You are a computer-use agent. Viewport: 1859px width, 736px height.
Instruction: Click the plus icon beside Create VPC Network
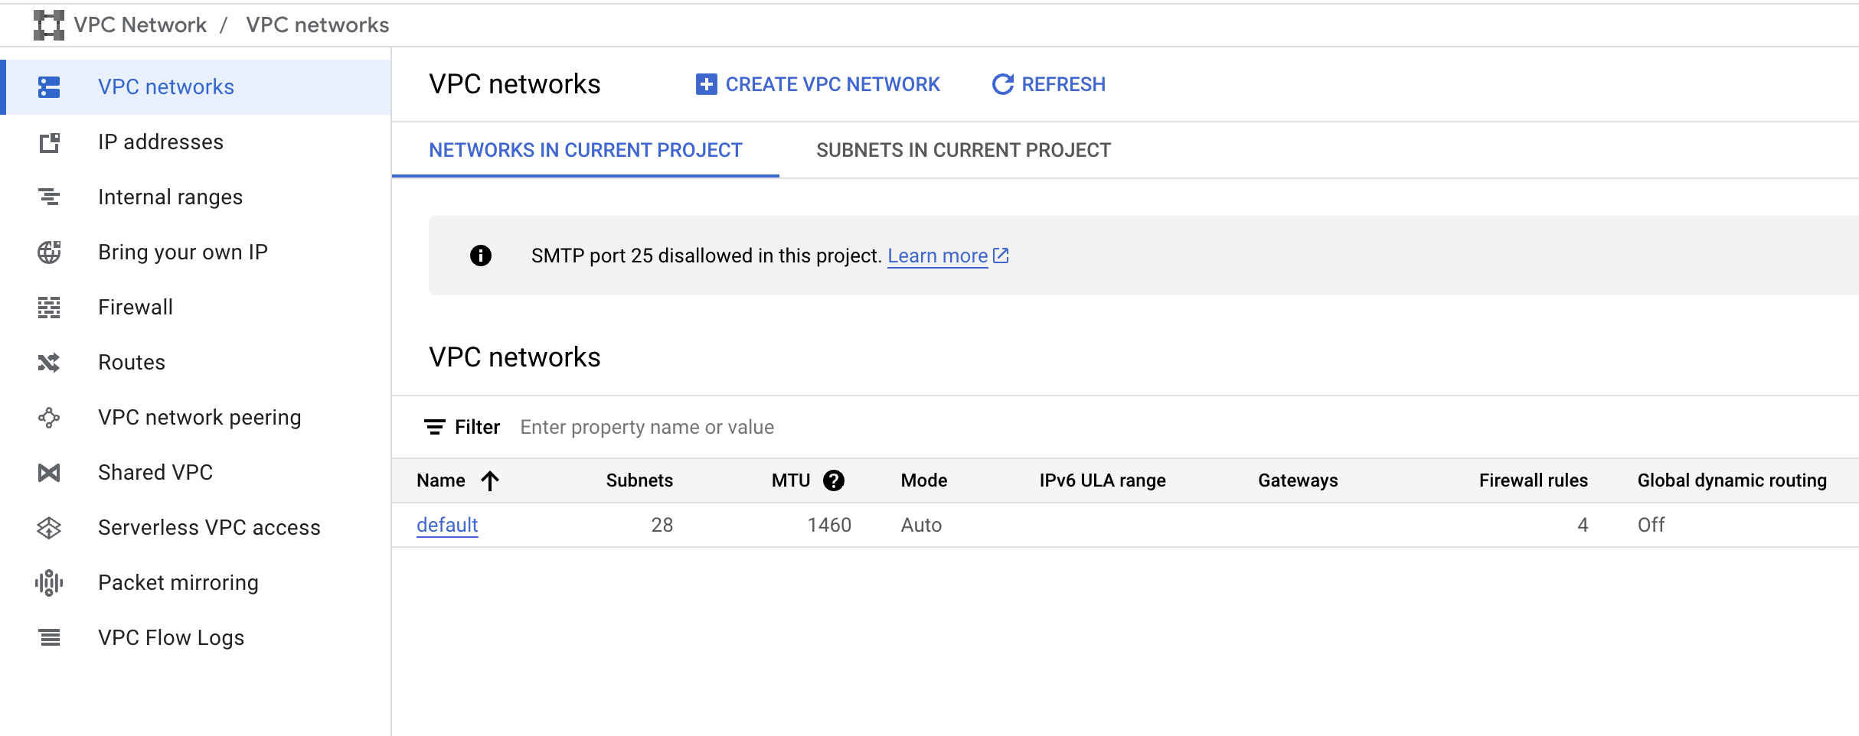[x=706, y=84]
